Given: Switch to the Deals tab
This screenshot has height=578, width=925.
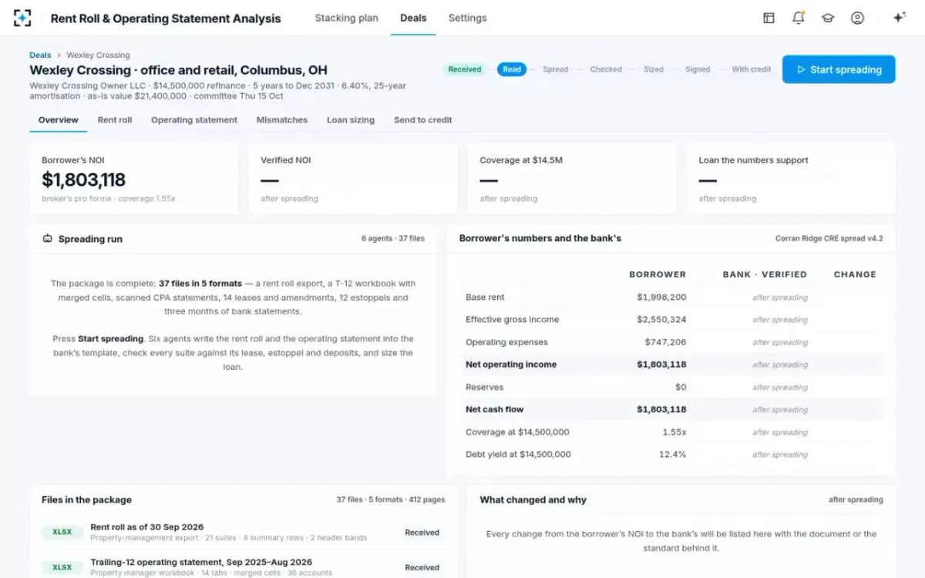Looking at the screenshot, I should (x=413, y=18).
